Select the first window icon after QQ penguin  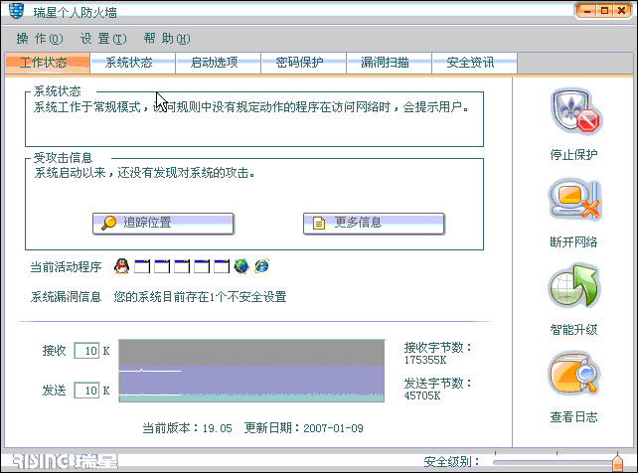(x=142, y=266)
